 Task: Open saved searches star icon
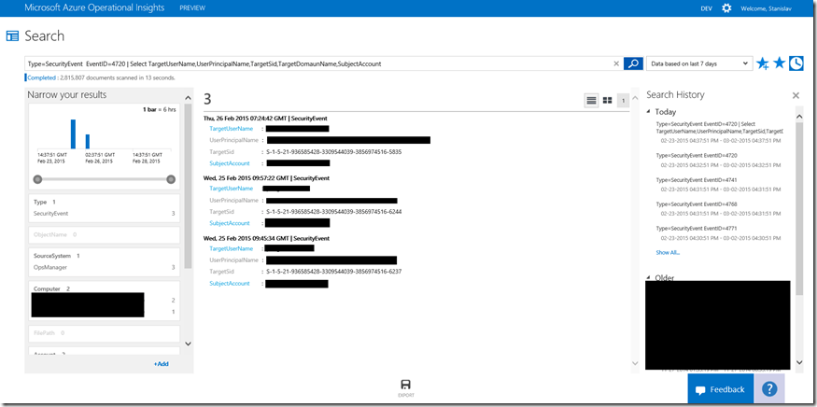point(779,63)
